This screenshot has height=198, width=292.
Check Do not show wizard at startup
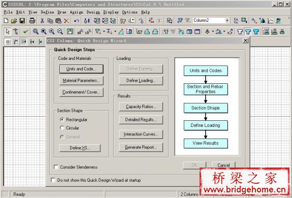(53, 180)
